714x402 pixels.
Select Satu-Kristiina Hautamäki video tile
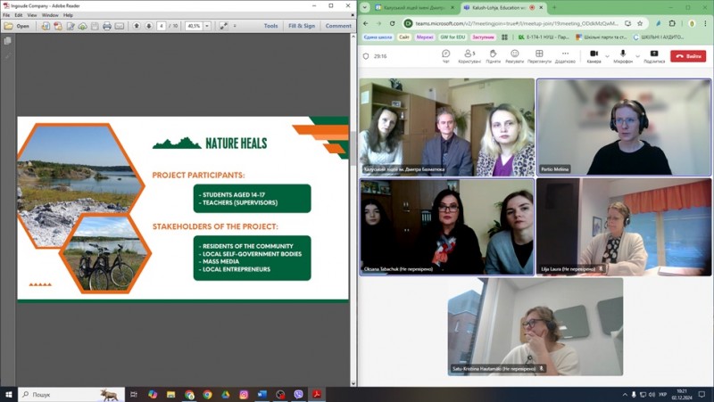535,326
